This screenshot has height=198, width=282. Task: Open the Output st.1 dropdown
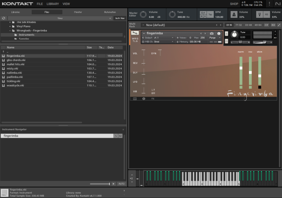coord(158,38)
